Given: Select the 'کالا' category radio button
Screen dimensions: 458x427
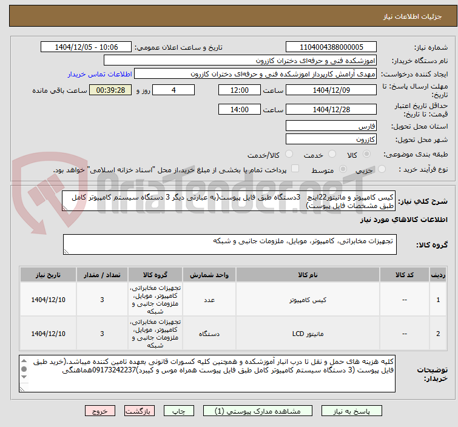Looking at the screenshot, I should [x=366, y=154].
